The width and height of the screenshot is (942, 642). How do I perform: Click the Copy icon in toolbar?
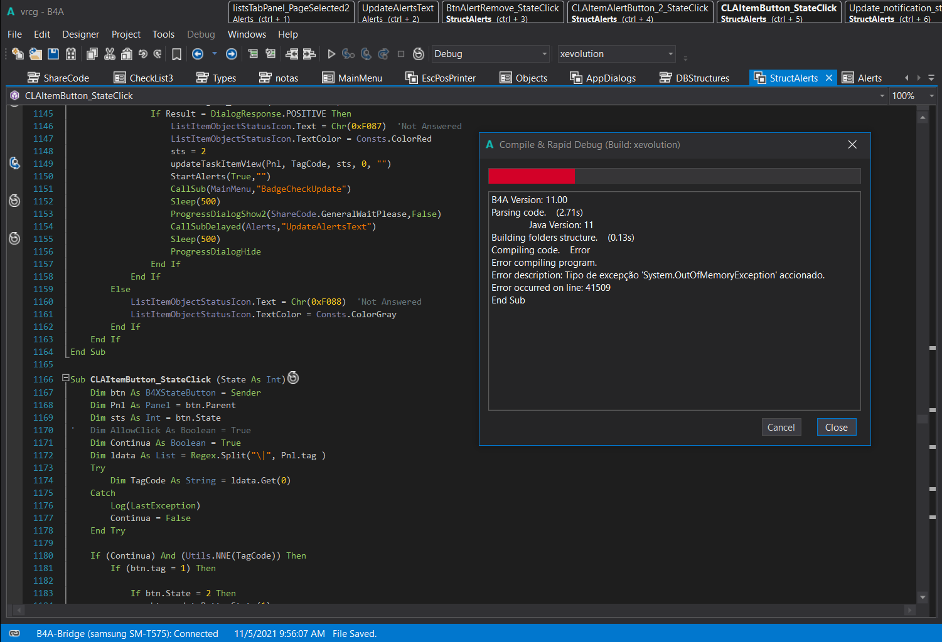(x=92, y=54)
